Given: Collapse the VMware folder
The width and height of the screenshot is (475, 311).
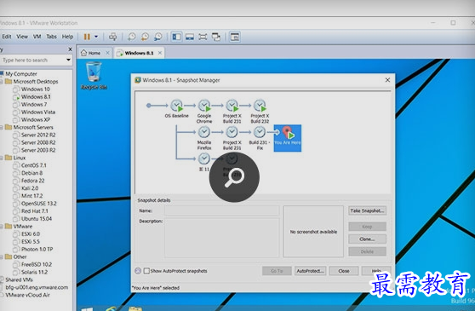Looking at the screenshot, I should pyautogui.click(x=1, y=227).
